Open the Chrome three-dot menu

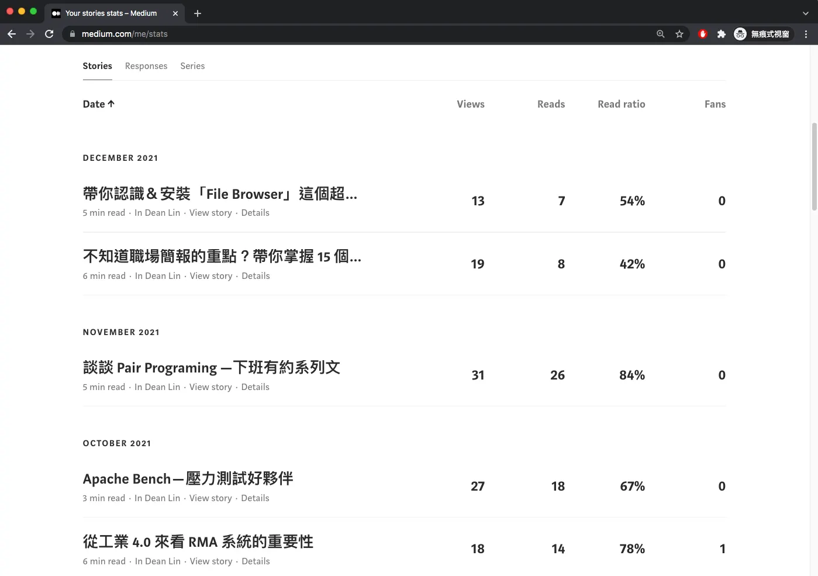pos(806,34)
